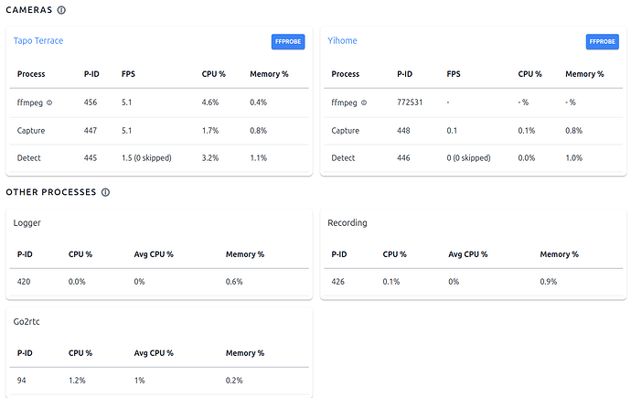The width and height of the screenshot is (631, 398).
Task: Click Memory % header in Recording table
Action: coord(559,254)
